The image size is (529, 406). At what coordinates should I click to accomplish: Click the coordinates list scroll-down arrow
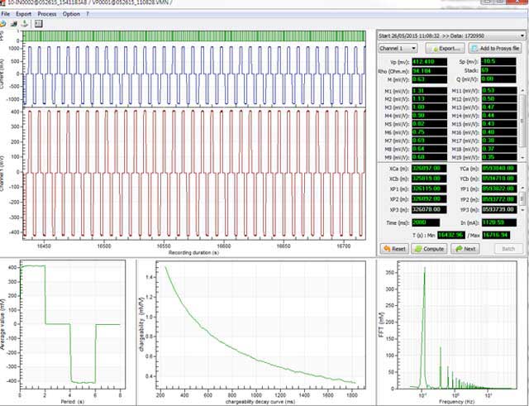click(x=522, y=210)
